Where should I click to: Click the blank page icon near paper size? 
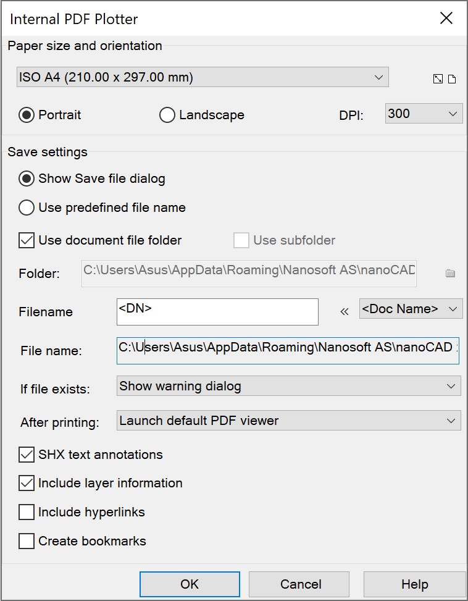tap(452, 79)
